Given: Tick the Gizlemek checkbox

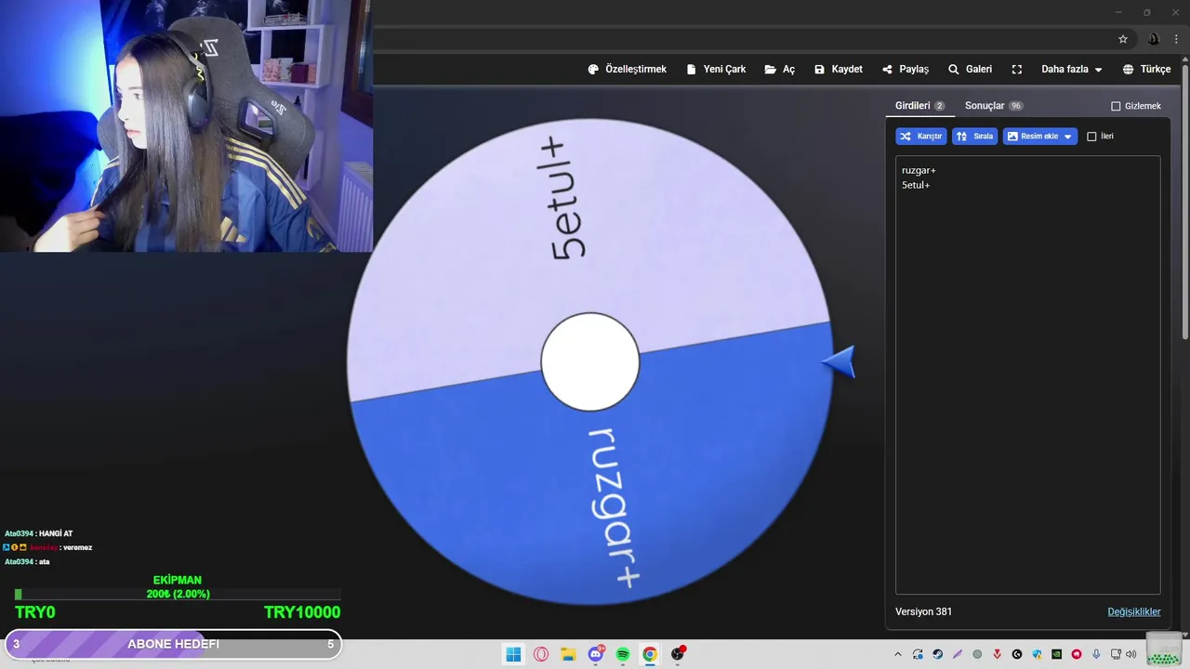Looking at the screenshot, I should (1116, 106).
